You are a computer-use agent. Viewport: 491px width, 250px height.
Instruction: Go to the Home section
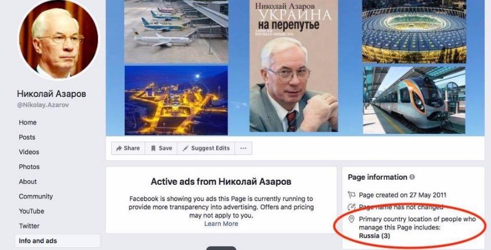pos(27,122)
